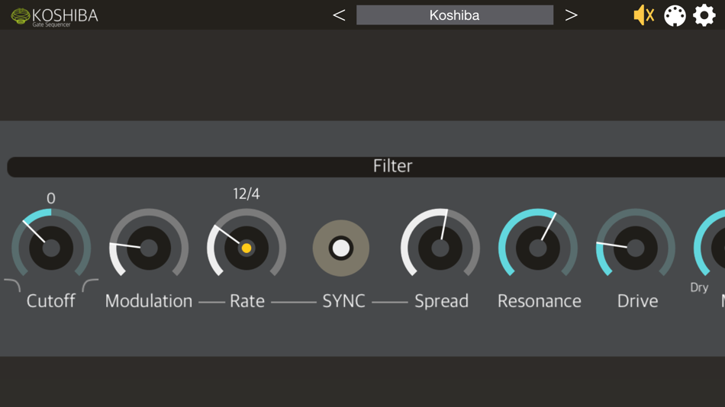Click the Cutoff knob
This screenshot has width=725, height=407.
[51, 248]
